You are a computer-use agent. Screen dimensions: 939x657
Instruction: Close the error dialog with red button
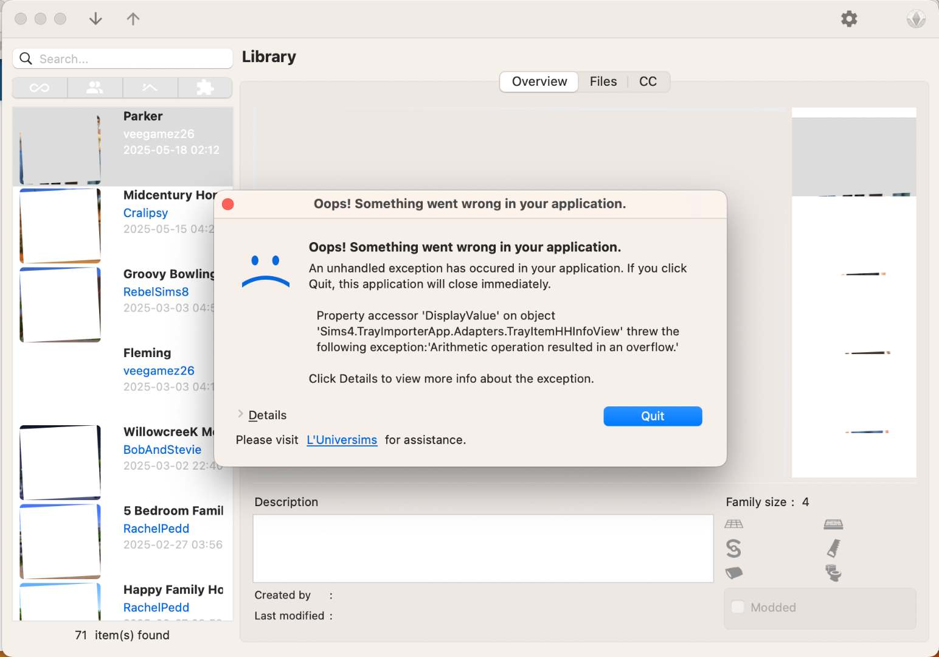click(228, 204)
